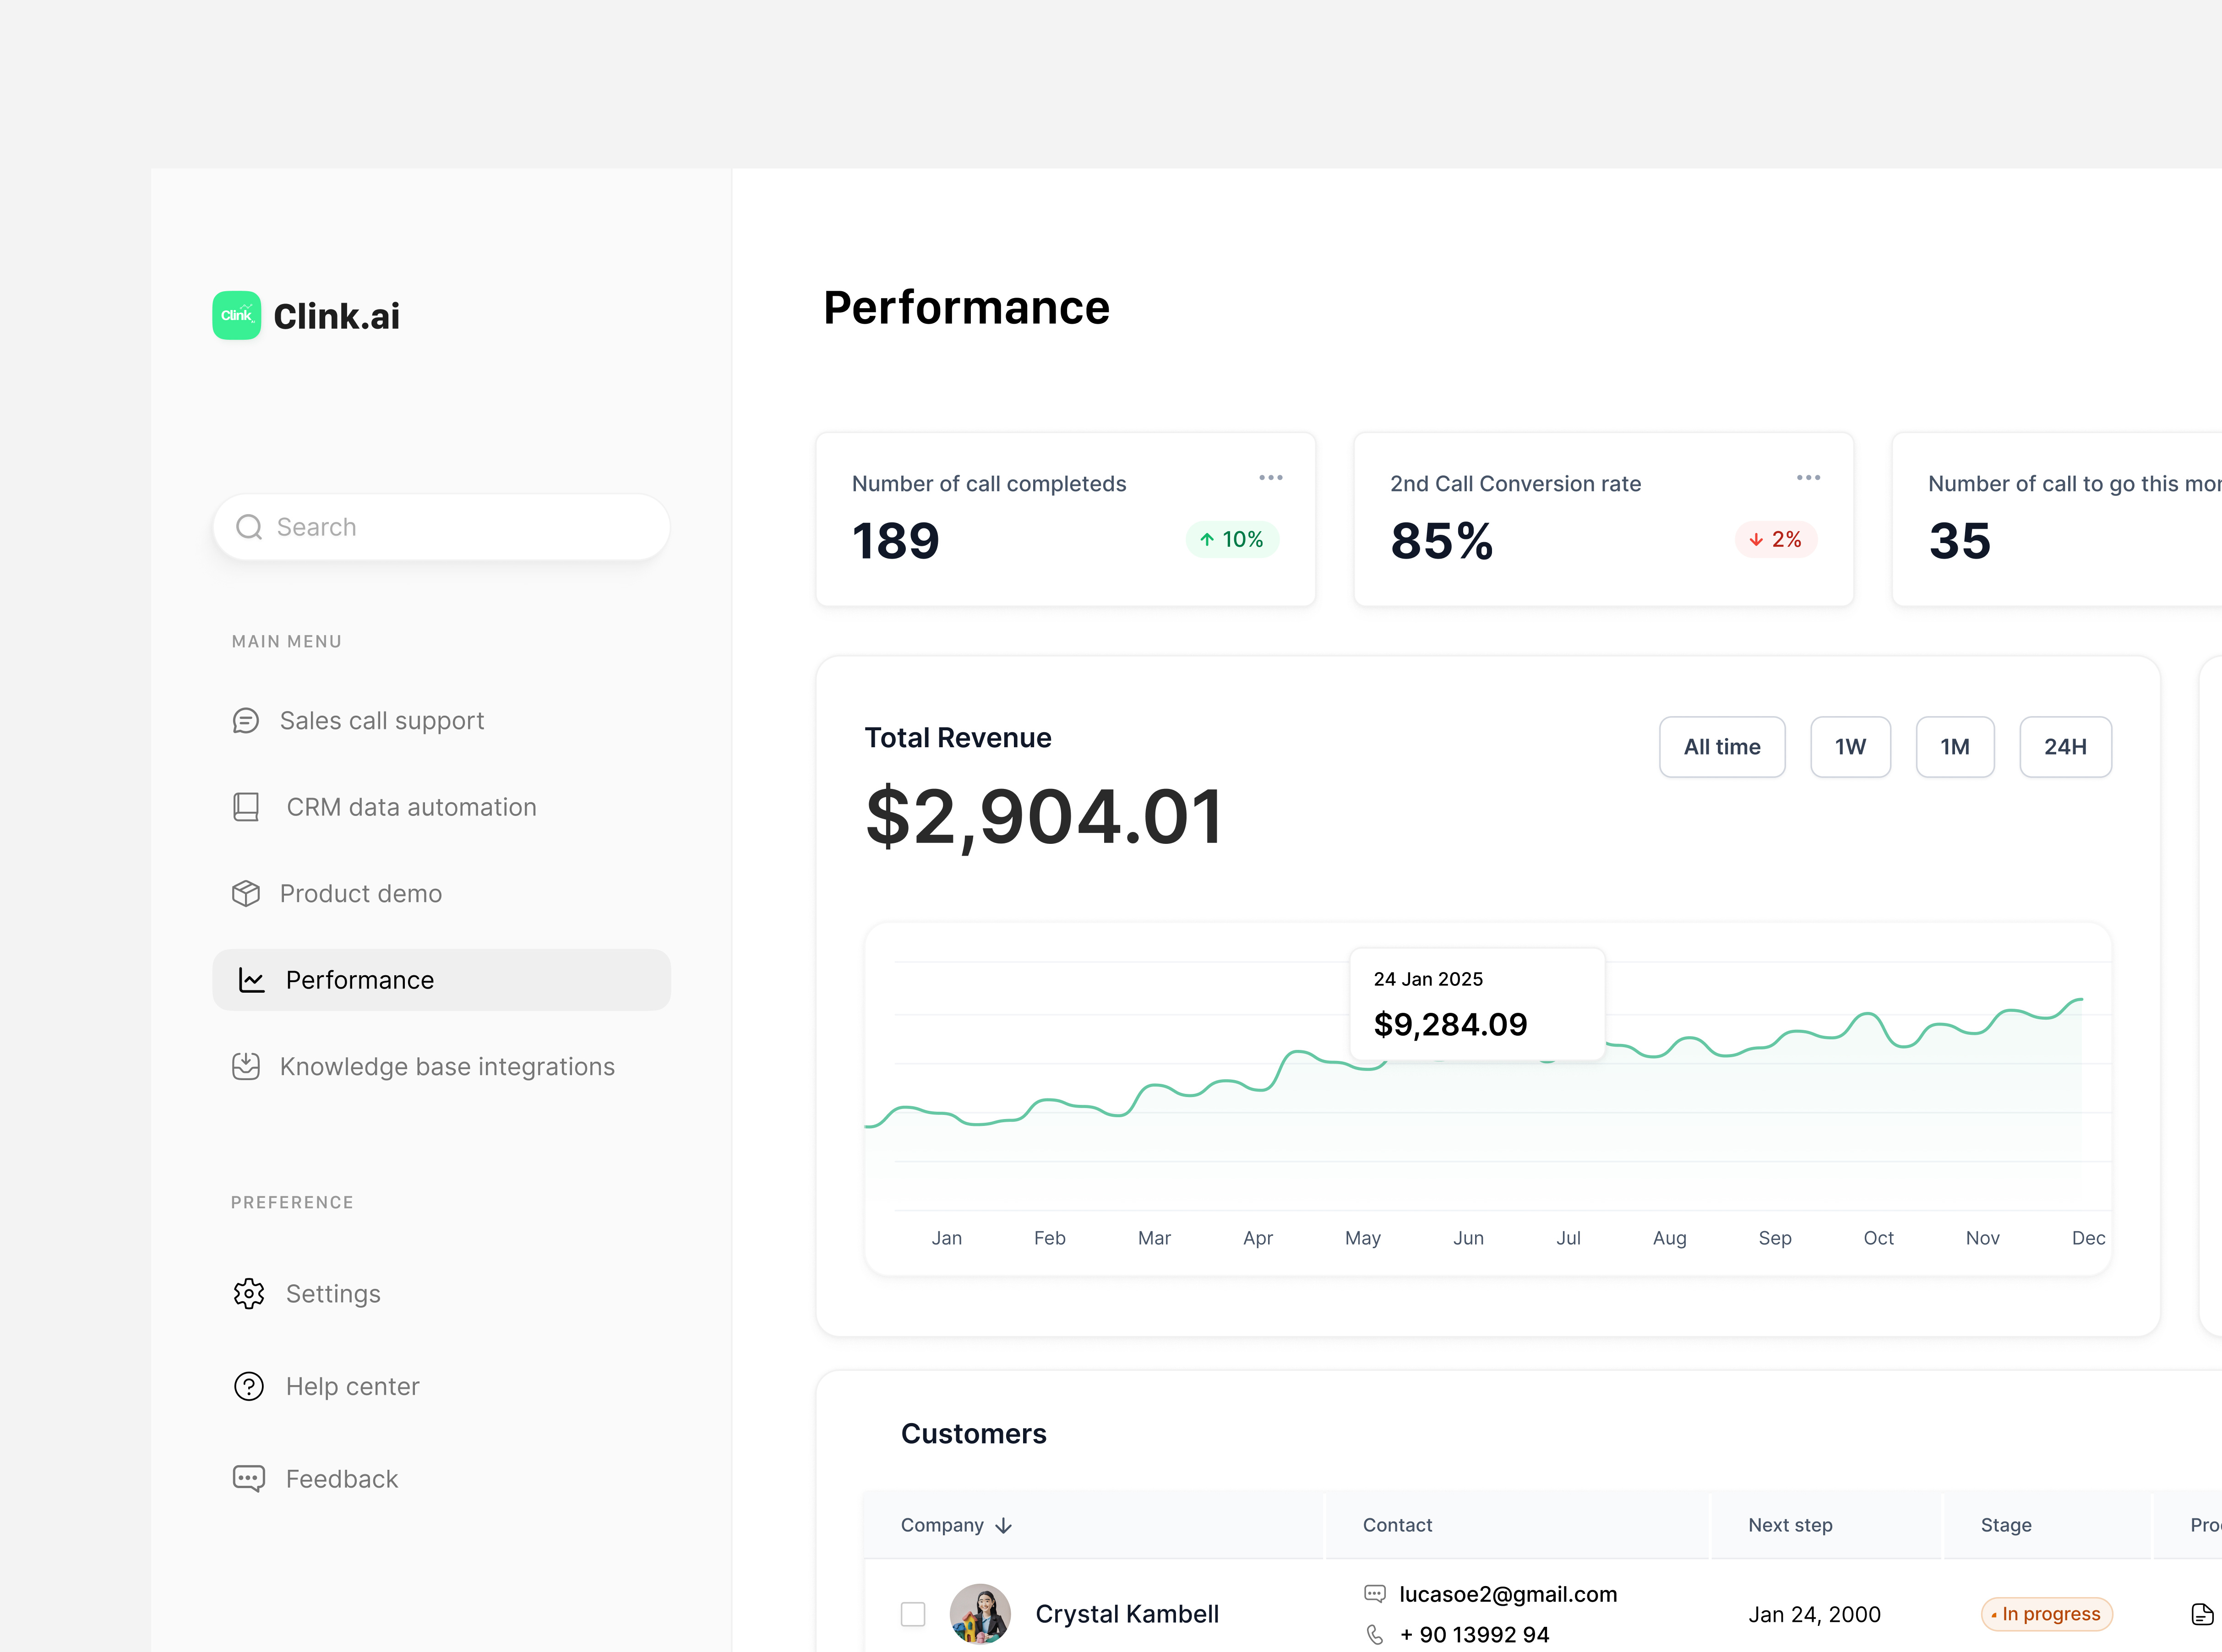Click the Help center question mark icon
Image resolution: width=2222 pixels, height=1652 pixels.
point(248,1386)
